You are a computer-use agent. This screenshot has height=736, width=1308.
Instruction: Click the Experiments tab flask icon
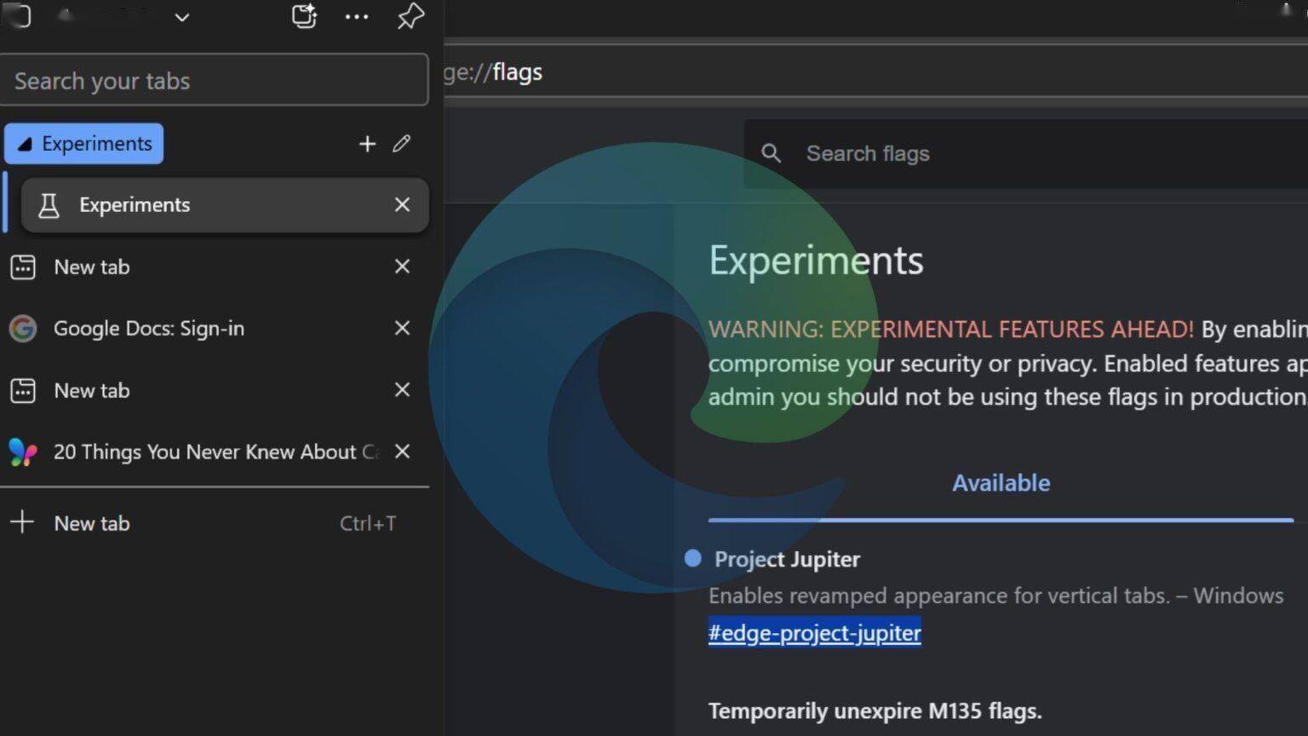coord(49,205)
